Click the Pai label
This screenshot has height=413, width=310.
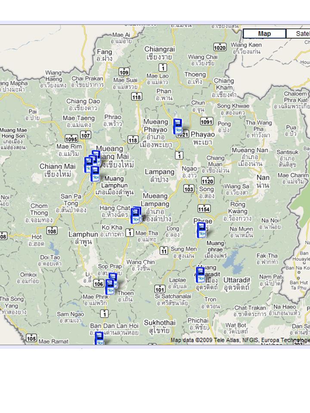coord(32,114)
